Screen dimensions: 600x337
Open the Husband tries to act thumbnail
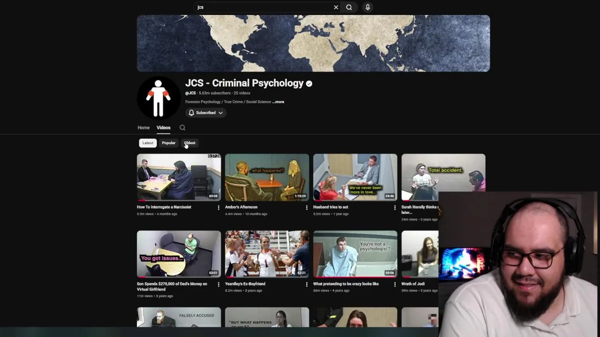point(355,177)
